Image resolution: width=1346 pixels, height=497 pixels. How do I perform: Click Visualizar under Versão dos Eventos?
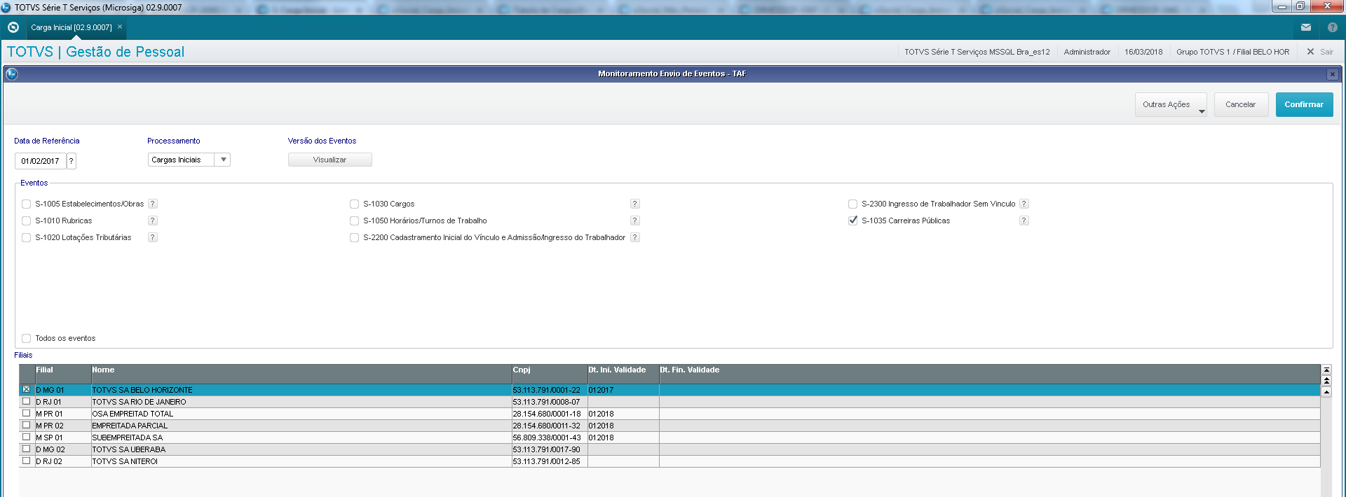point(329,160)
